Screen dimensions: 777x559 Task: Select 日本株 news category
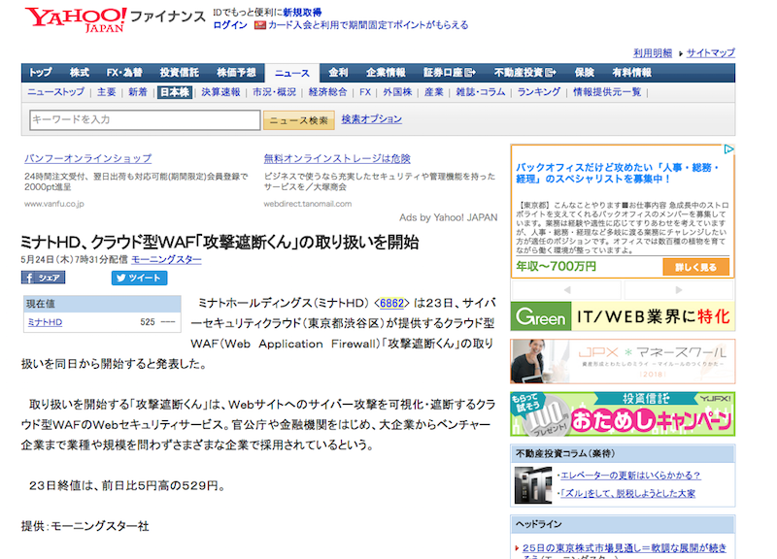click(175, 92)
